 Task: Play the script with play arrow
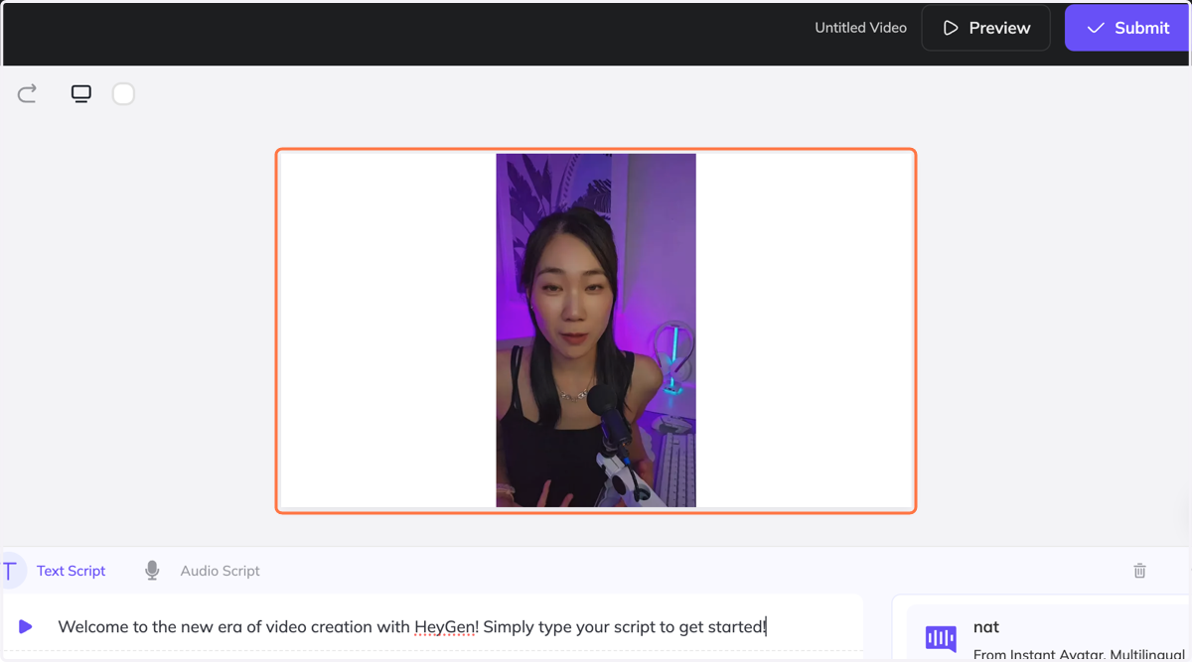pyautogui.click(x=26, y=626)
